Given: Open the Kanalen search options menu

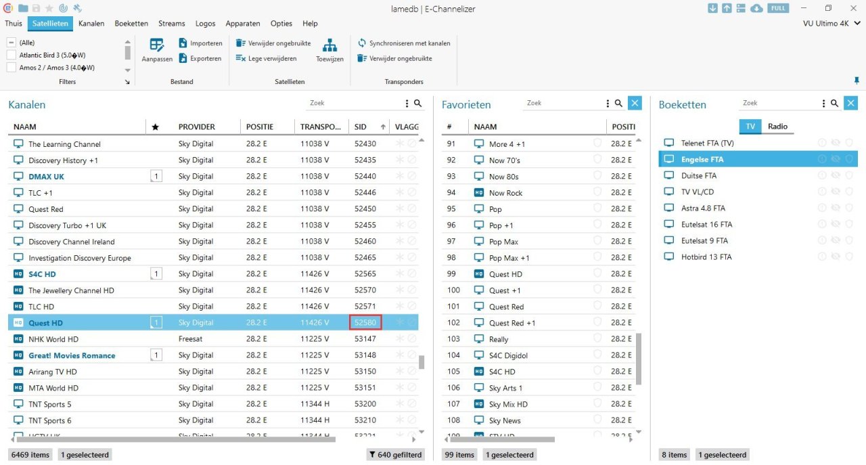Looking at the screenshot, I should [407, 104].
